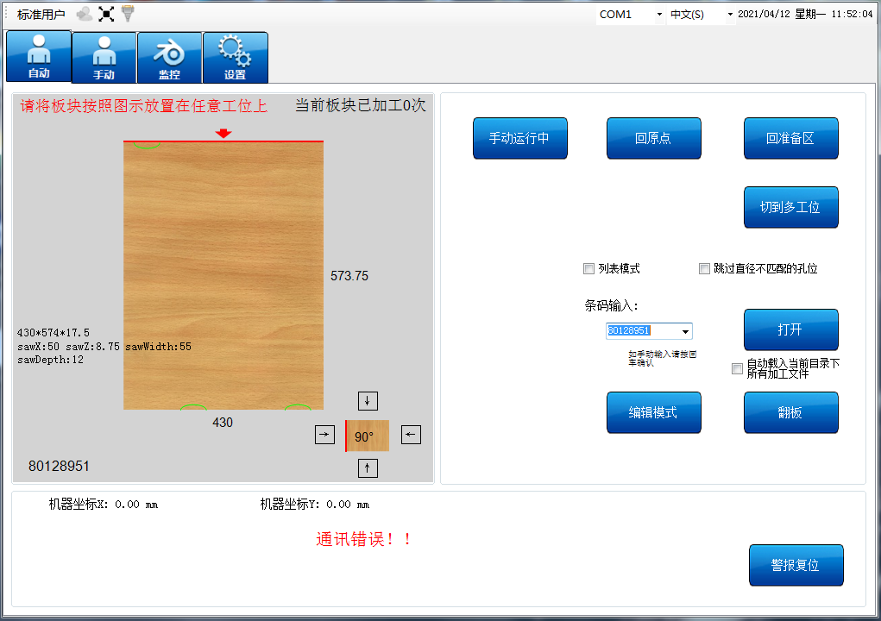Enable the 列表模式 checkbox
881x621 pixels.
coord(589,269)
